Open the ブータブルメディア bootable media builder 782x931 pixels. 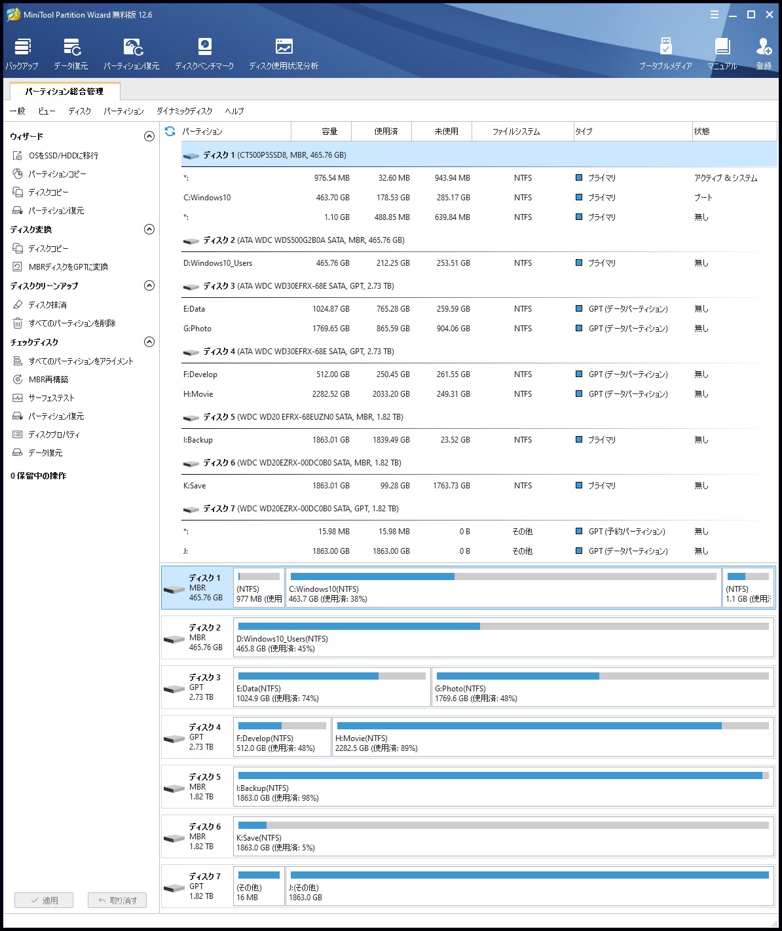(665, 54)
